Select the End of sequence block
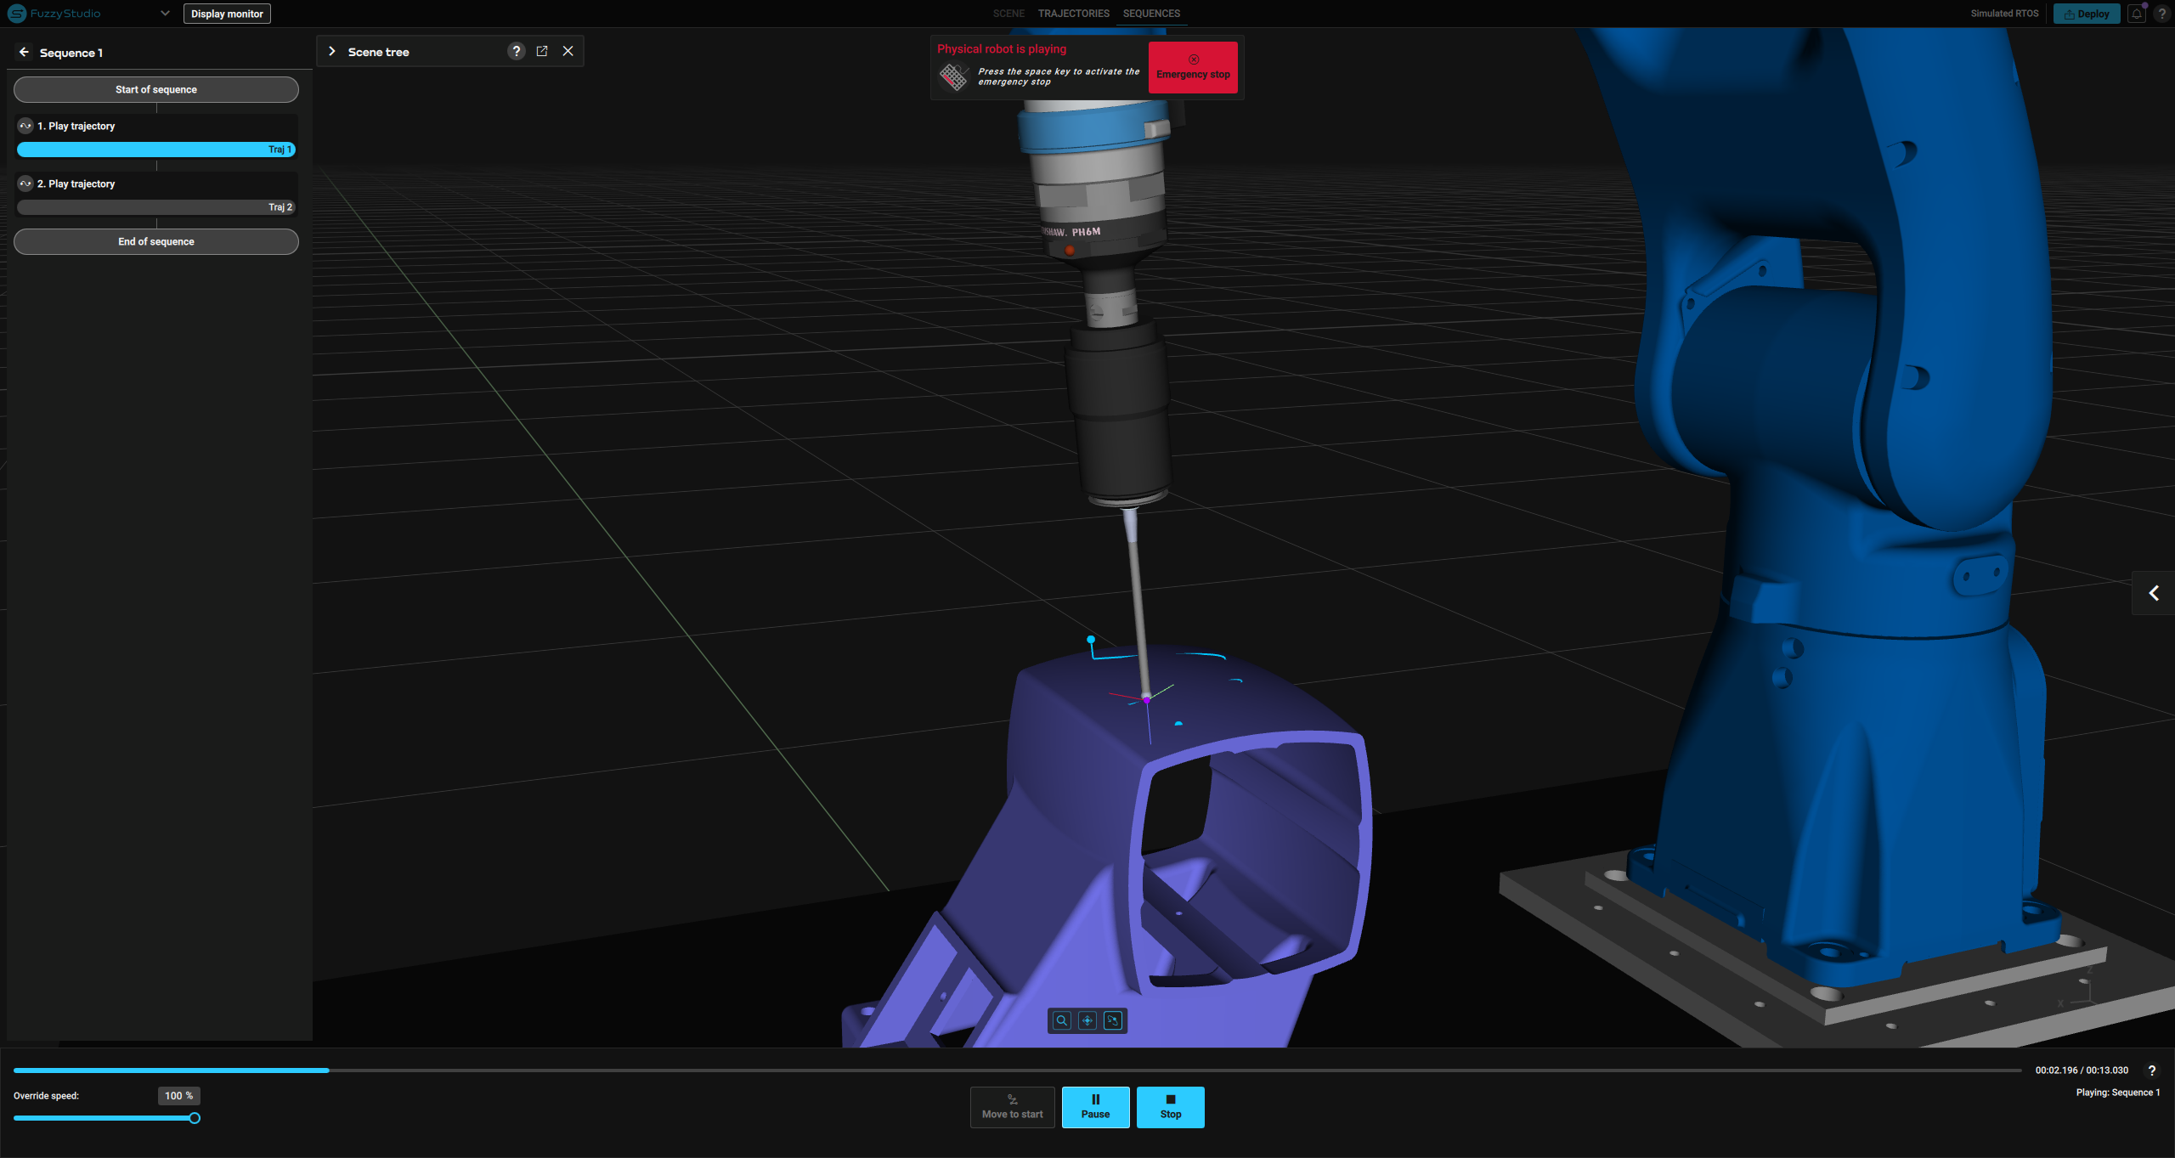Viewport: 2175px width, 1158px height. [156, 241]
